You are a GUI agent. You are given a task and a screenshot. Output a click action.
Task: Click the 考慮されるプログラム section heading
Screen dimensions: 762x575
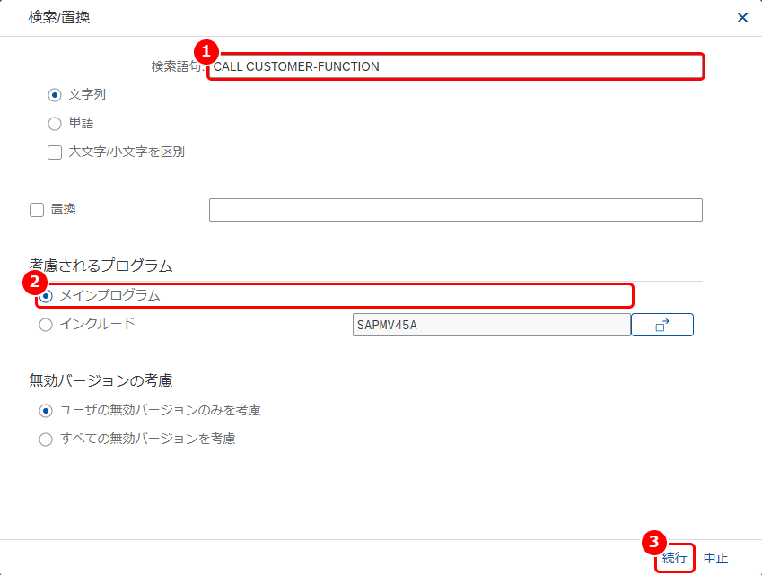coord(101,266)
